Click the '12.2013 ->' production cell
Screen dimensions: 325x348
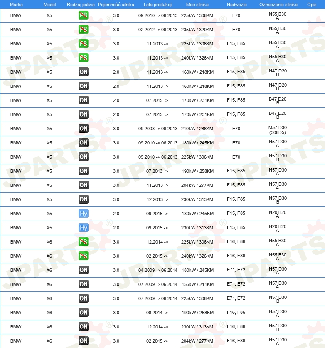tap(157, 199)
